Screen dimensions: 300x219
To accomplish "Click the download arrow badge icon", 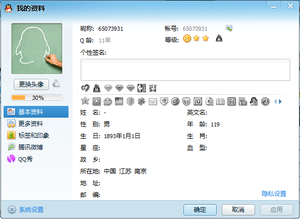I will click(153, 88).
